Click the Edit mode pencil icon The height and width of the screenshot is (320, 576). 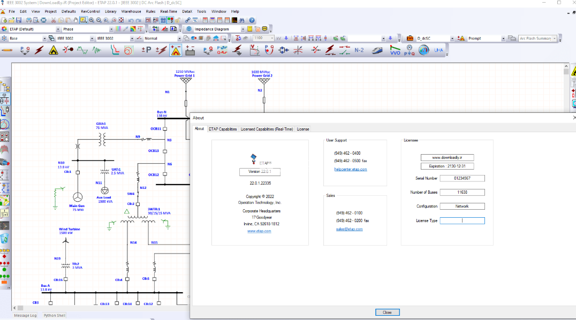point(7,50)
